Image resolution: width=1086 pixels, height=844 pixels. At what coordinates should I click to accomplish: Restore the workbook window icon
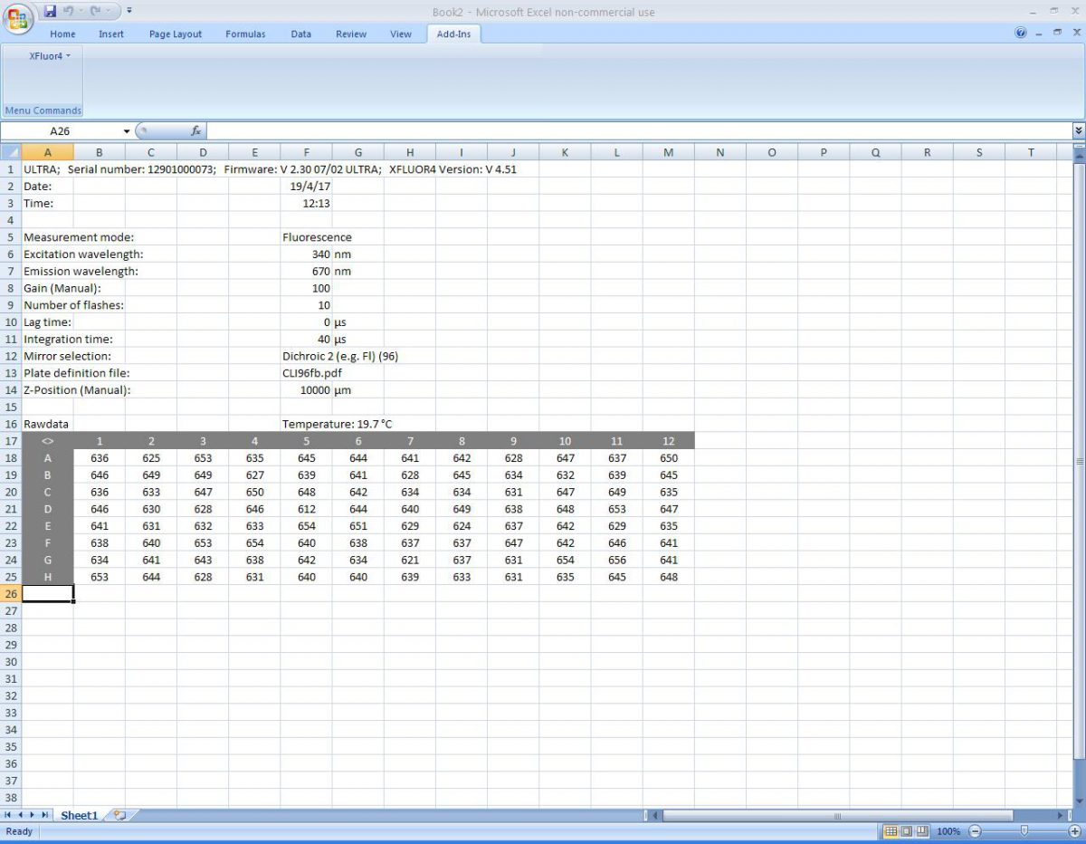pos(1055,34)
